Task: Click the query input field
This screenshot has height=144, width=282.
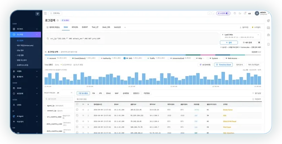Action: tap(131, 38)
